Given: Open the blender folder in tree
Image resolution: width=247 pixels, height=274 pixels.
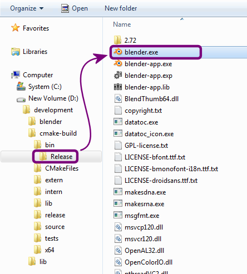Looking at the screenshot, I should click(x=45, y=122).
